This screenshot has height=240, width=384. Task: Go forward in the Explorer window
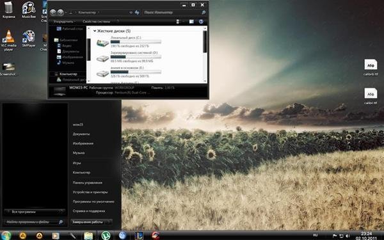[x=61, y=12]
